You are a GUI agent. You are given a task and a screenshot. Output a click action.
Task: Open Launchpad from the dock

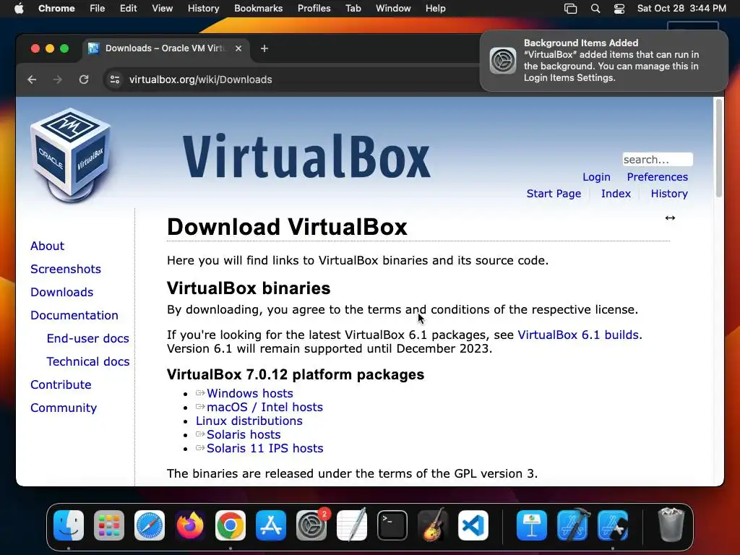[x=109, y=525]
